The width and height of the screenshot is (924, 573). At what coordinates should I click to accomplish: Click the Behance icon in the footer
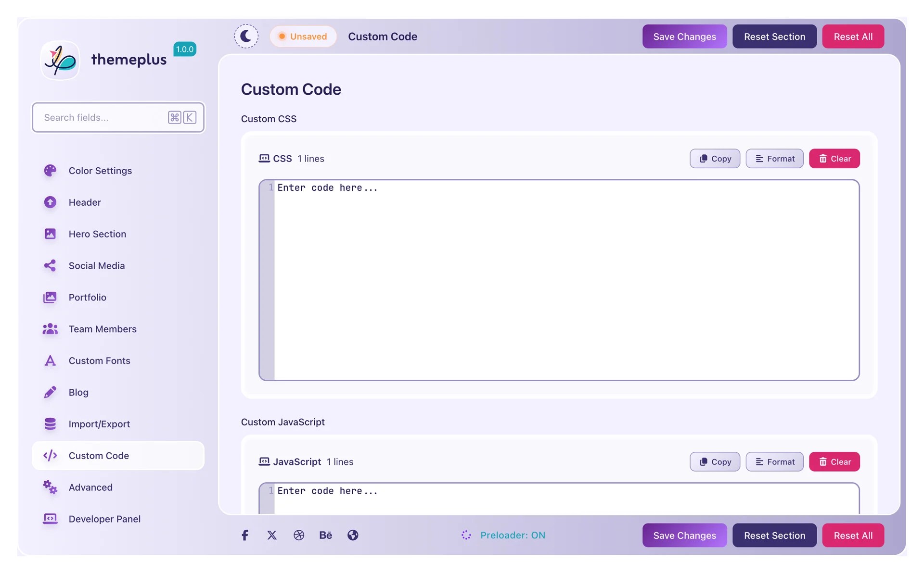(326, 535)
